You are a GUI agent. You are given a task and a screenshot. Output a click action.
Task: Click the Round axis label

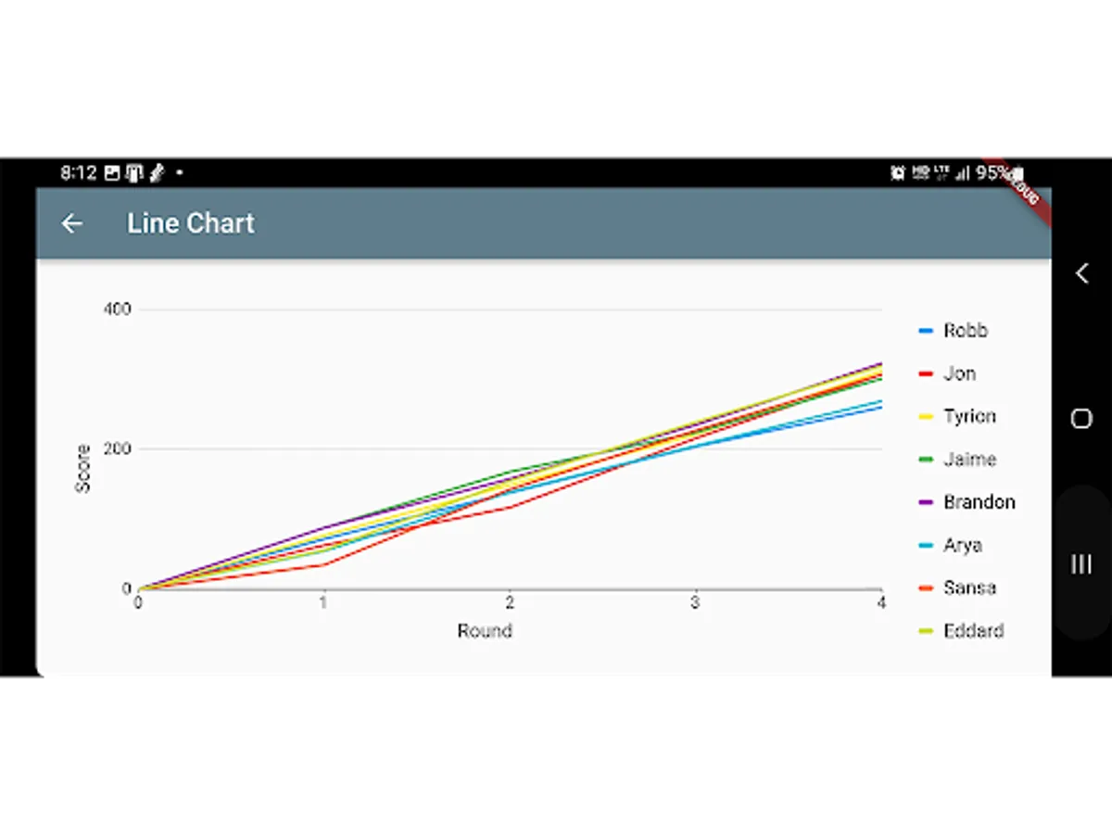[x=485, y=631]
